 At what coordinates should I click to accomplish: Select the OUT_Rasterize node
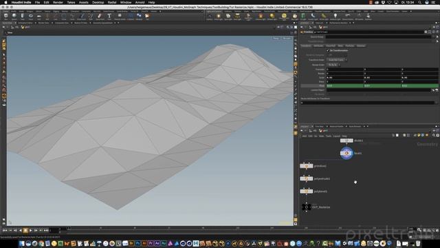point(307,207)
